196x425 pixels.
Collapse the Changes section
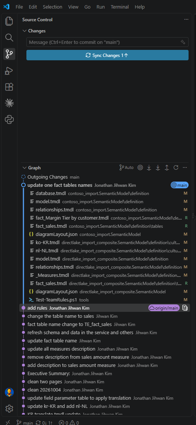(25, 31)
